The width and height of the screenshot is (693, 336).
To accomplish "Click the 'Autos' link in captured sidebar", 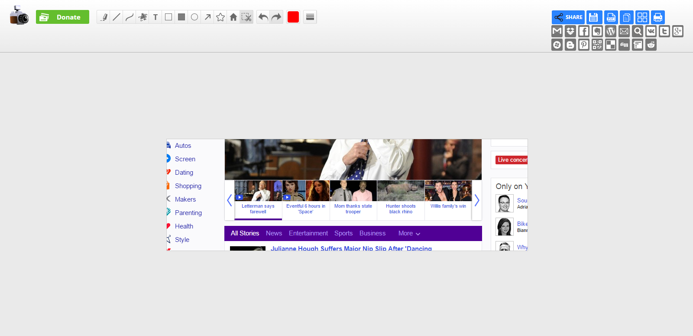I will coord(183,146).
